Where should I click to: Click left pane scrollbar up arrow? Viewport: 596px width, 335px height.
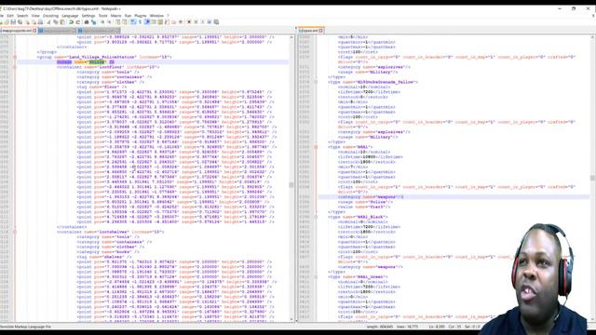[x=291, y=37]
